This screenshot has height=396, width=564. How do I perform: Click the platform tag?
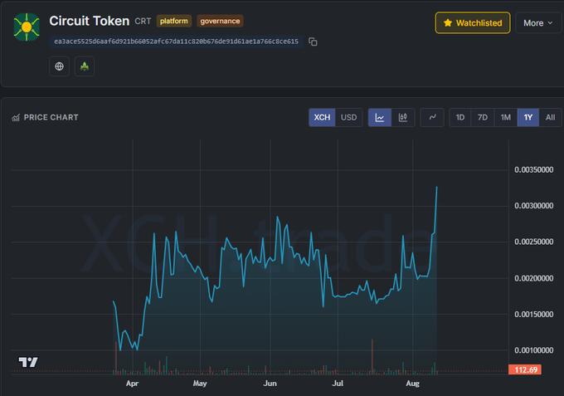coord(174,21)
